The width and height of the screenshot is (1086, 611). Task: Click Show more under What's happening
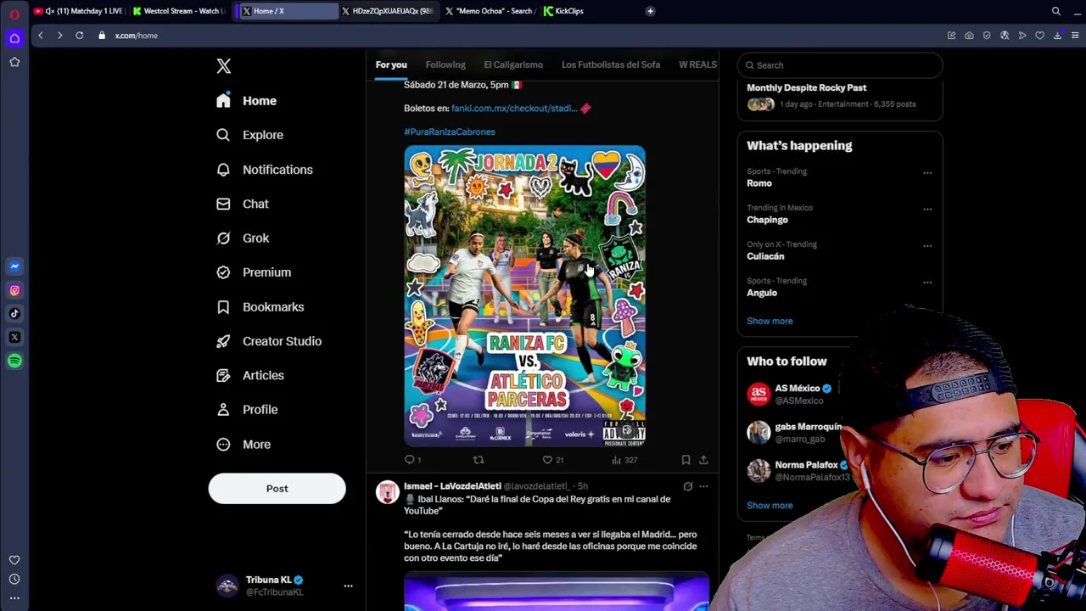click(x=770, y=322)
